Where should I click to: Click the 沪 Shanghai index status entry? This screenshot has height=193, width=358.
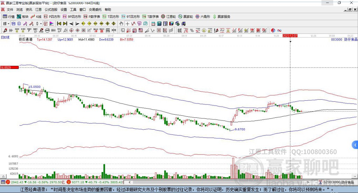tap(36, 182)
